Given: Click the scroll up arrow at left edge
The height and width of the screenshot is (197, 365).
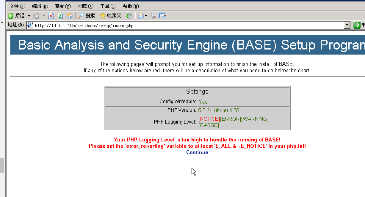Looking at the screenshot, I should point(2,22).
